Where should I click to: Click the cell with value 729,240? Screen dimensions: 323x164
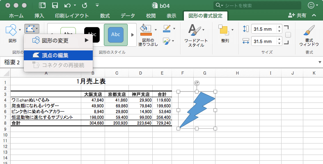[162, 123]
